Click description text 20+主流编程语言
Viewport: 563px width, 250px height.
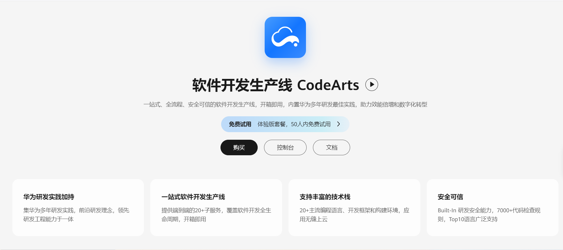pos(354,215)
